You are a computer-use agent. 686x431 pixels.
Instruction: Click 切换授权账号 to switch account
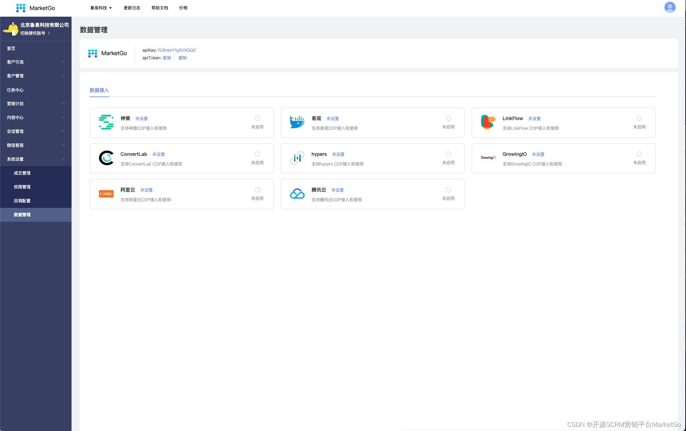pos(35,33)
